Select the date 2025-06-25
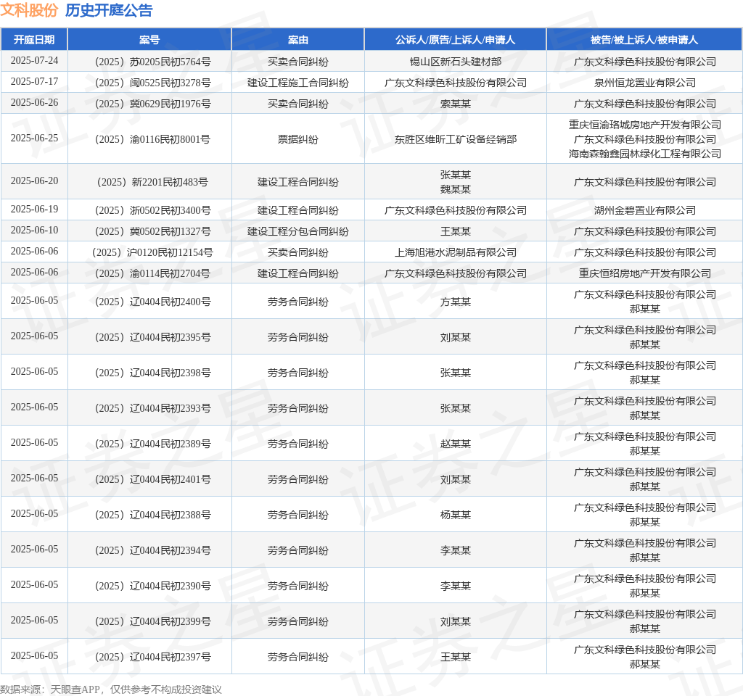This screenshot has width=743, height=696. coord(34,138)
